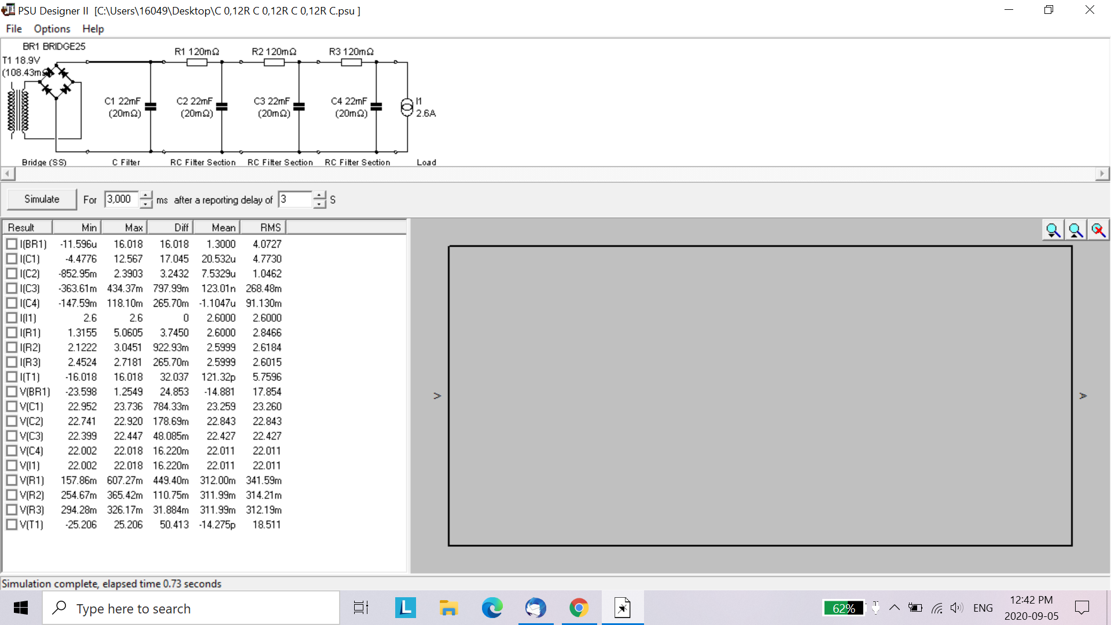Click the Min column header
1111x625 pixels.
(x=77, y=227)
